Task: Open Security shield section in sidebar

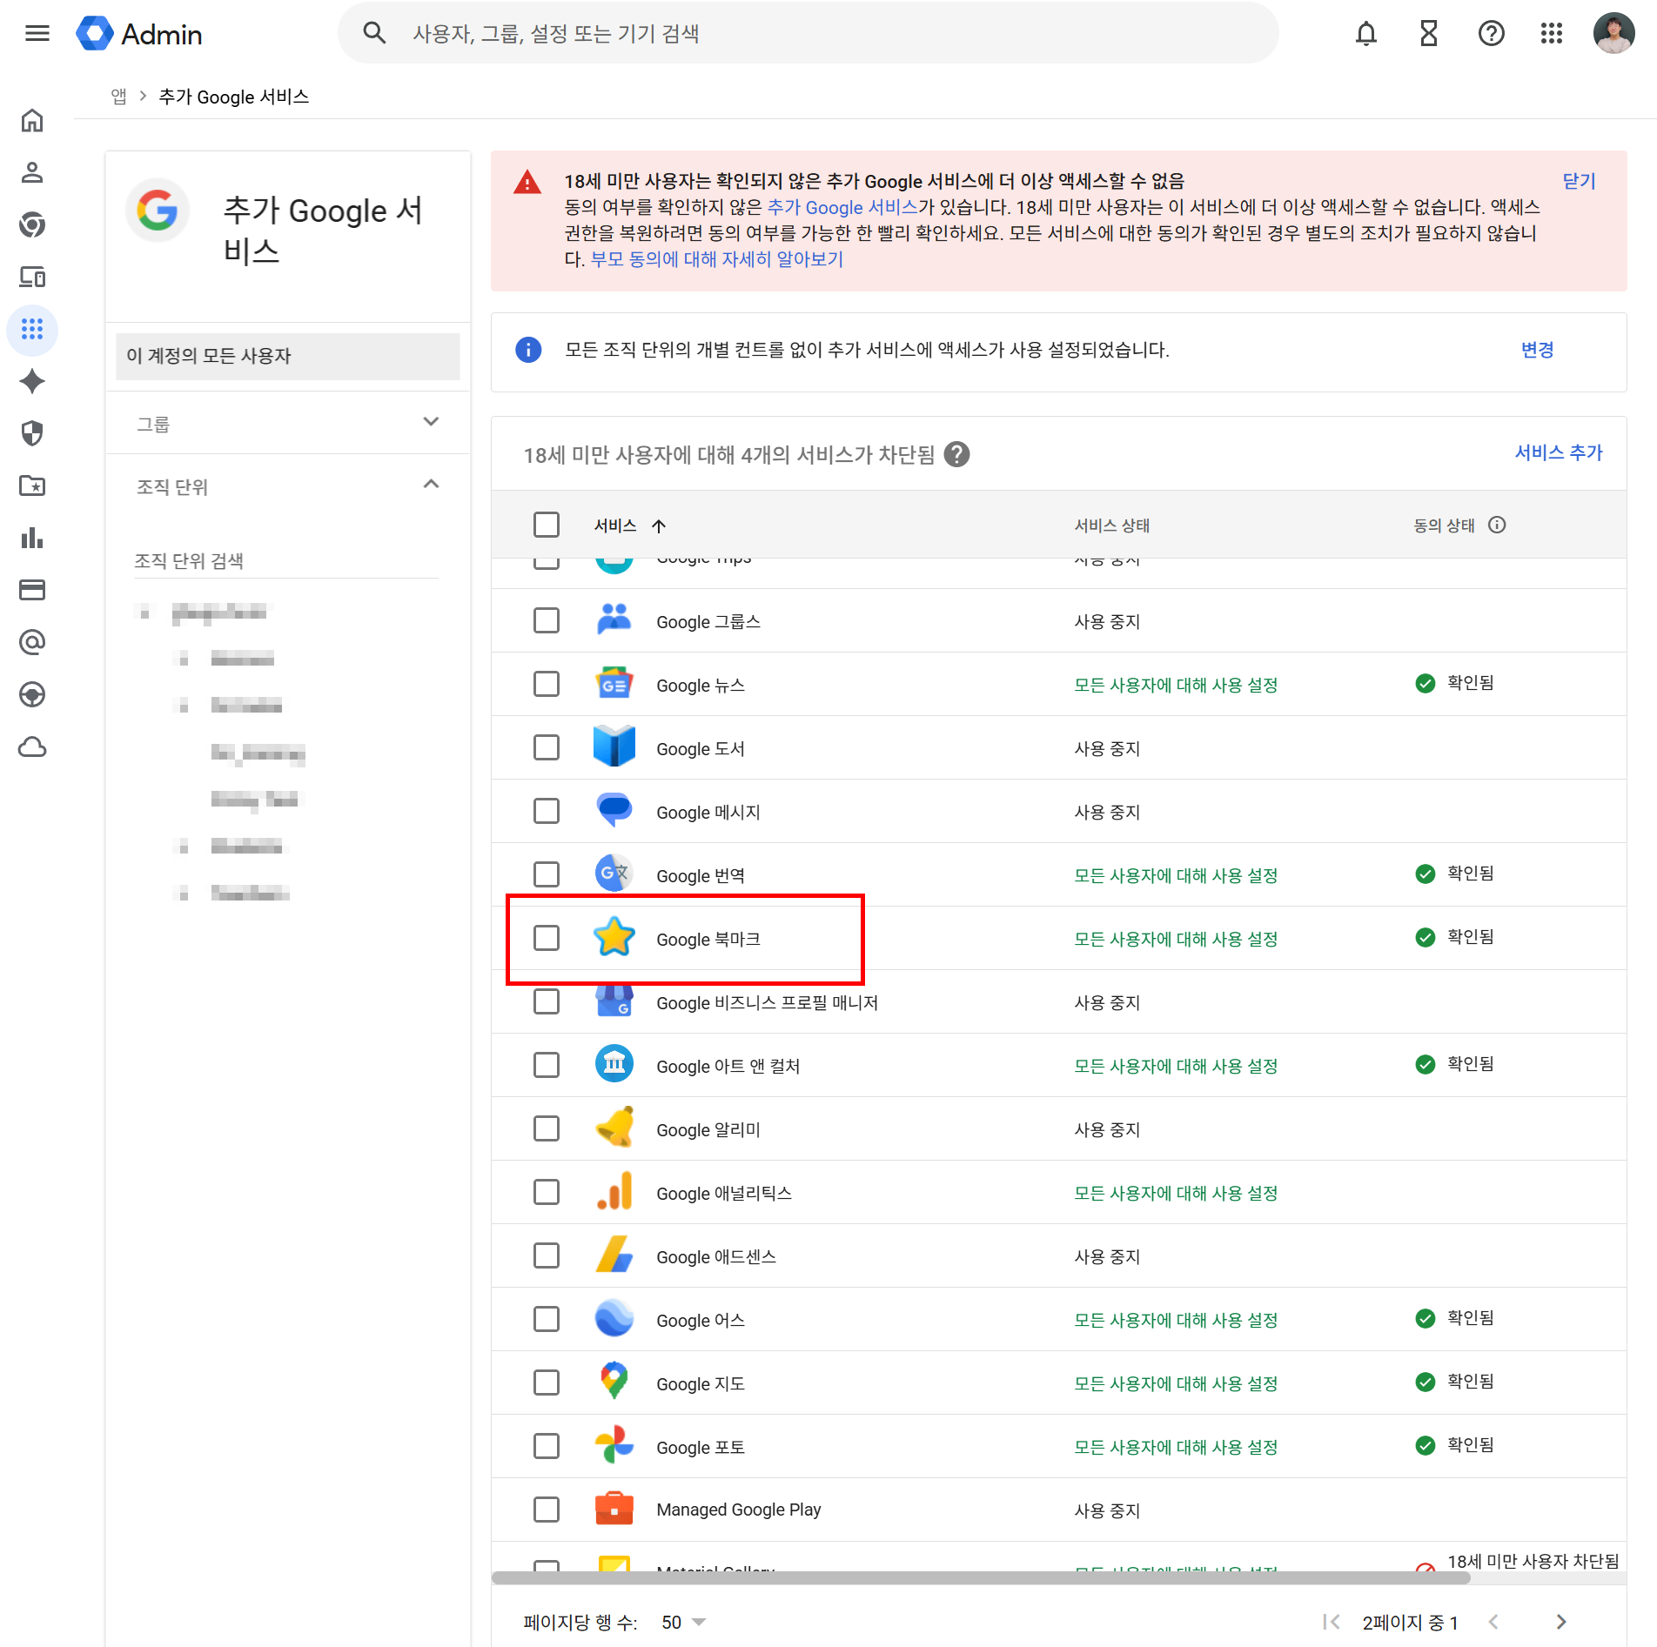Action: [x=32, y=433]
